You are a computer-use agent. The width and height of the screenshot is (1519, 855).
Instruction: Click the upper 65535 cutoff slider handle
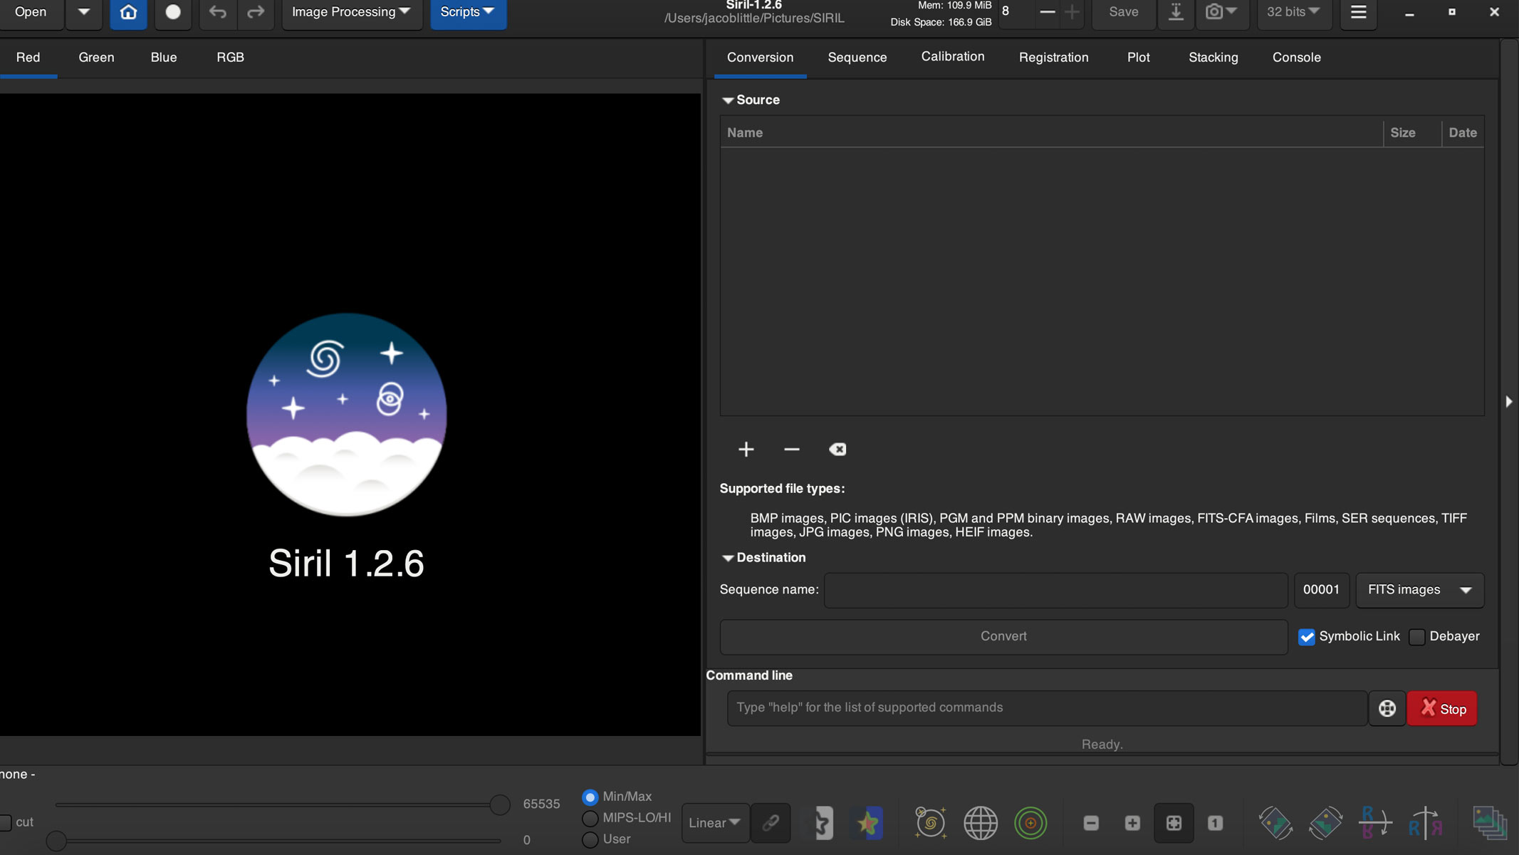pos(500,805)
